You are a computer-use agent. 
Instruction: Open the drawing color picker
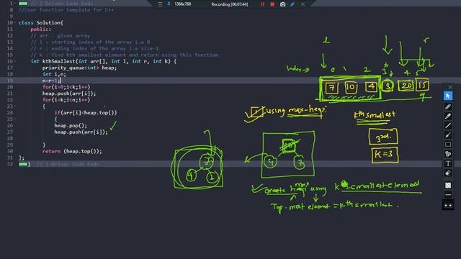click(448, 186)
